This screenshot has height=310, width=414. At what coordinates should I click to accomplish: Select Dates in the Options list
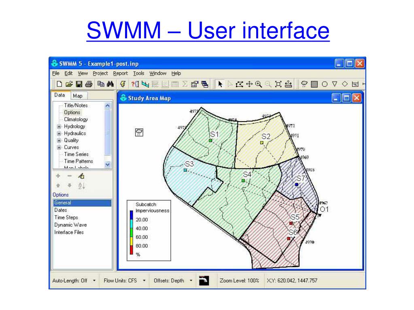82,210
